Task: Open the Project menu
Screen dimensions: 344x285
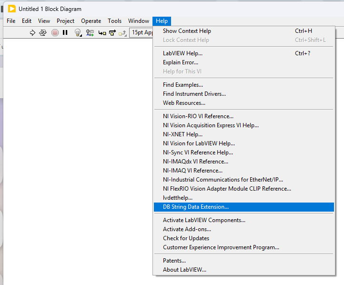Action: (65, 21)
